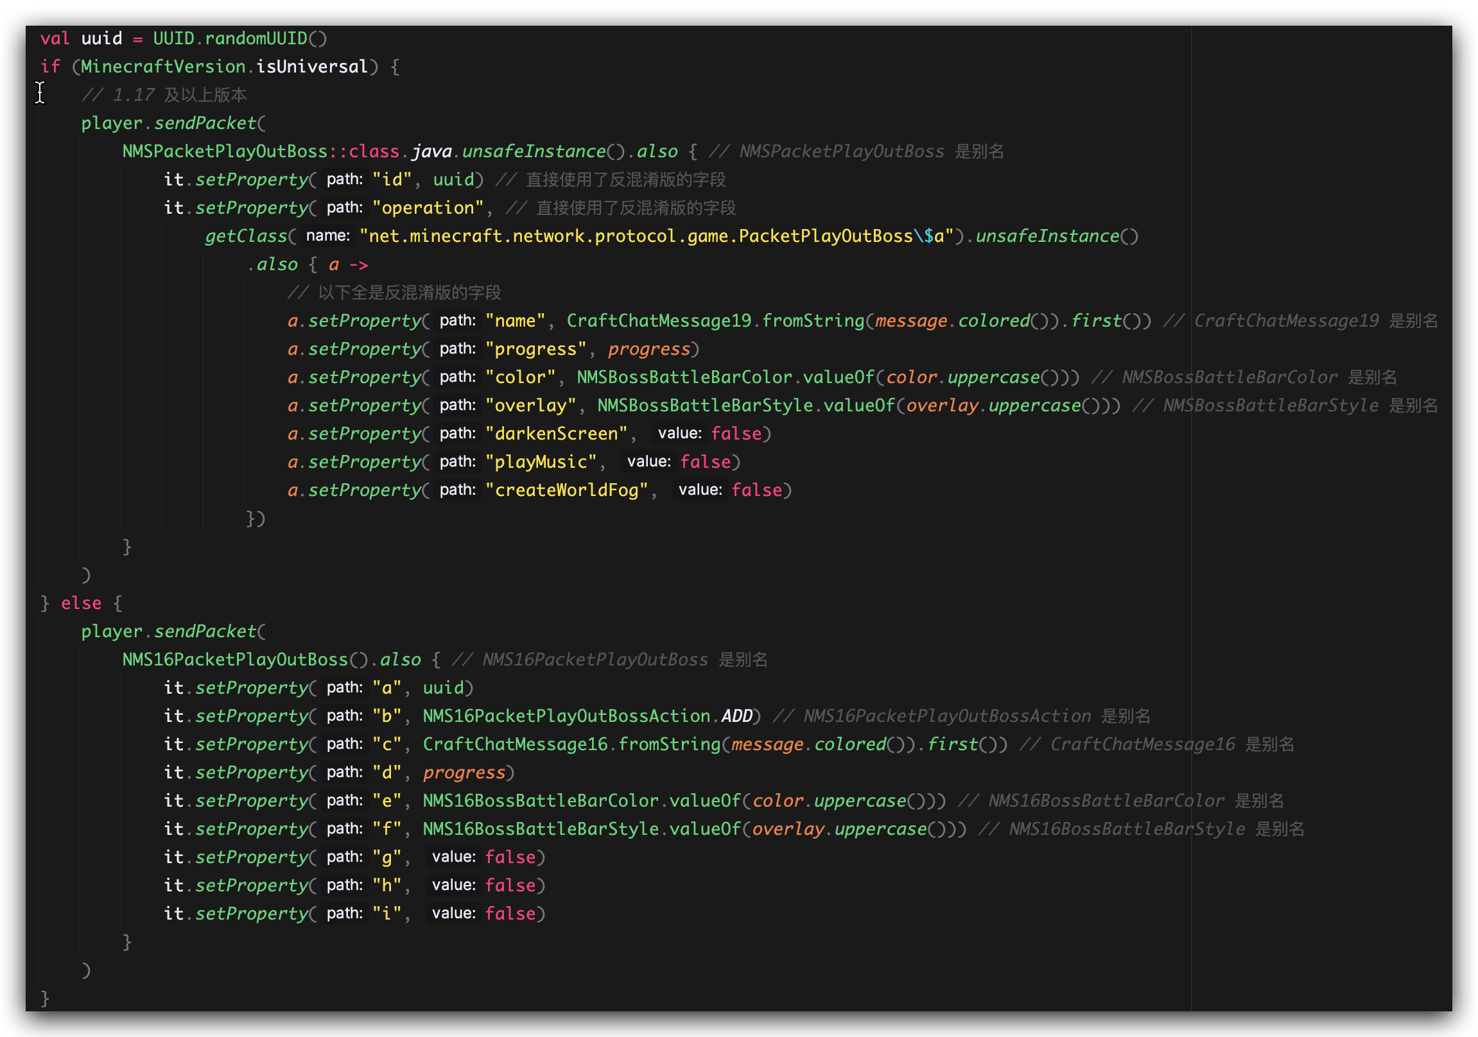Click the final closing brace on last line
The height and width of the screenshot is (1037, 1478).
(44, 998)
